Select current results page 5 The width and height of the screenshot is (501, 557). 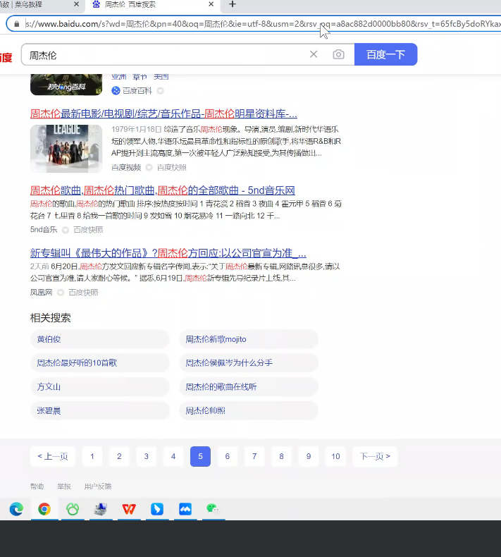[200, 456]
